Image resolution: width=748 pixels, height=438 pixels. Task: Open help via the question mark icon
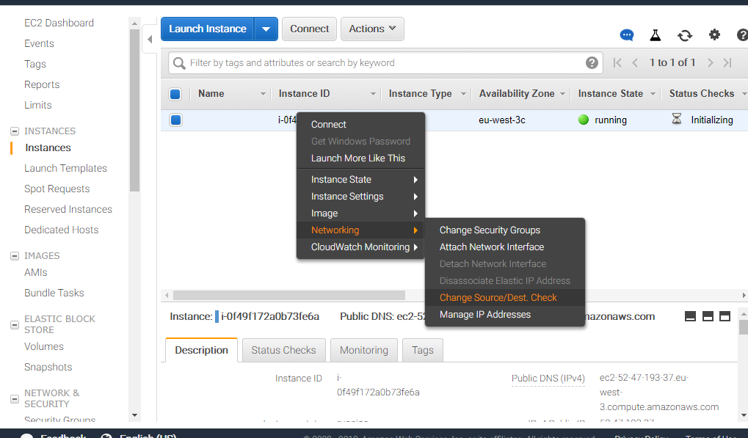[x=742, y=34]
